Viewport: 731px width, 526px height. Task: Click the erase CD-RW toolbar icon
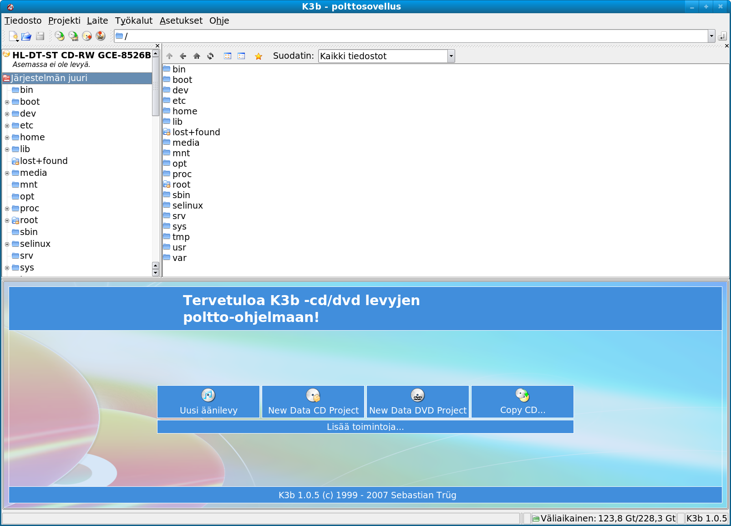87,36
